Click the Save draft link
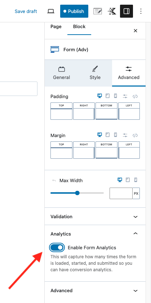This screenshot has width=151, height=303. [x=26, y=12]
